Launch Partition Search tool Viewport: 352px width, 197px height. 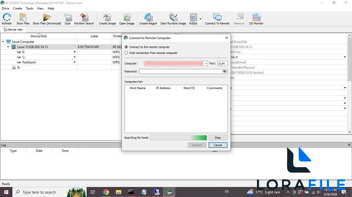pyautogui.click(x=84, y=19)
